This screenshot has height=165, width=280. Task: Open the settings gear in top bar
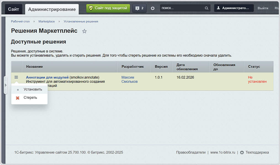click(153, 8)
